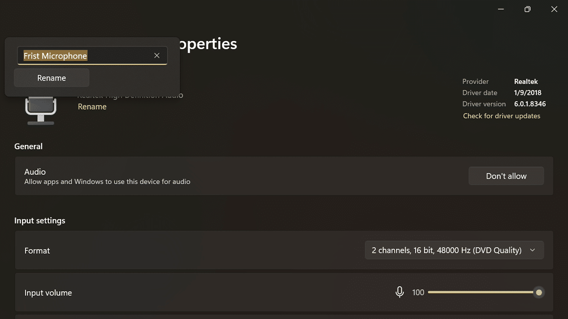
Task: Click the driver version number 6.0.1.8346
Action: pos(530,104)
